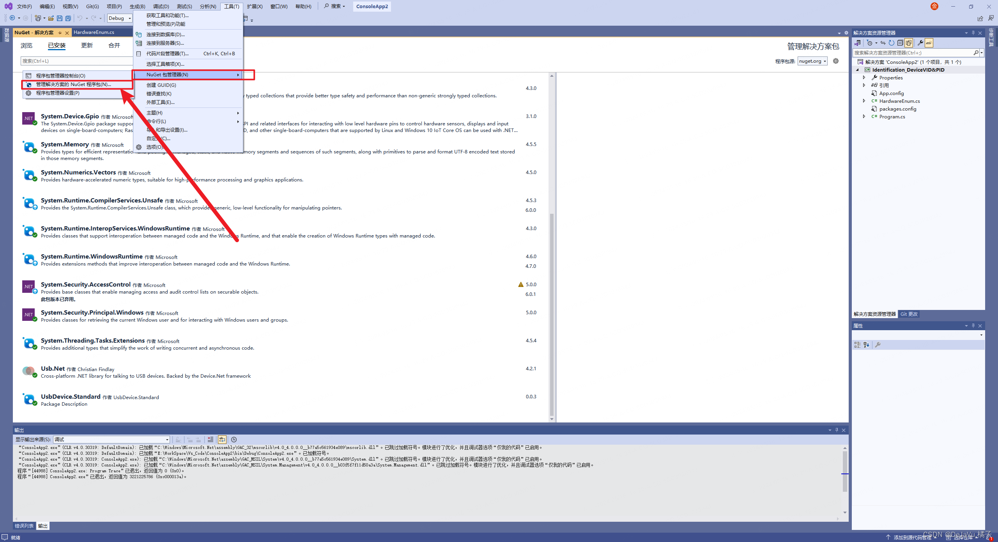
Task: Open the Output source dropdown showing 调试
Action: (111, 439)
